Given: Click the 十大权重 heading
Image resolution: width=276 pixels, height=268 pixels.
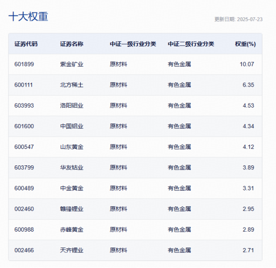Looking at the screenshot, I should (28, 17).
